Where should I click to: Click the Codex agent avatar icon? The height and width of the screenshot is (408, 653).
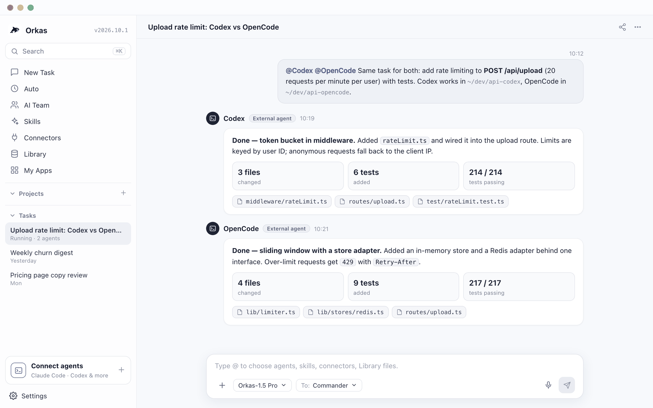pyautogui.click(x=213, y=118)
